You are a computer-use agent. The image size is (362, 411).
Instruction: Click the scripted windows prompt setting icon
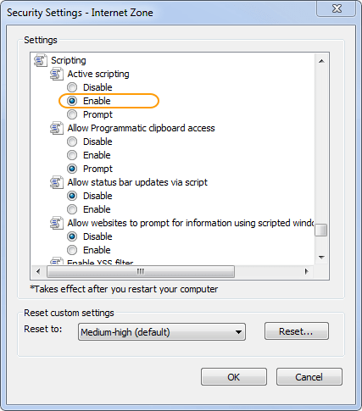57,223
